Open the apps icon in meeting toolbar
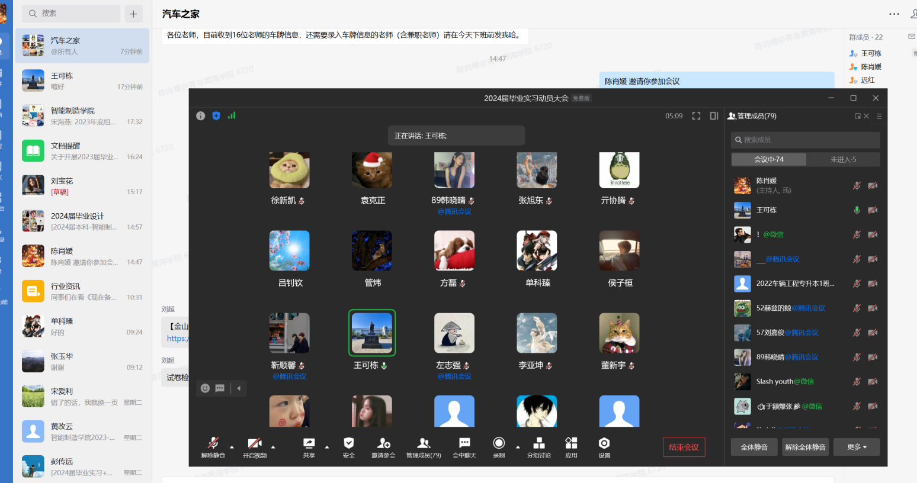 [x=571, y=443]
